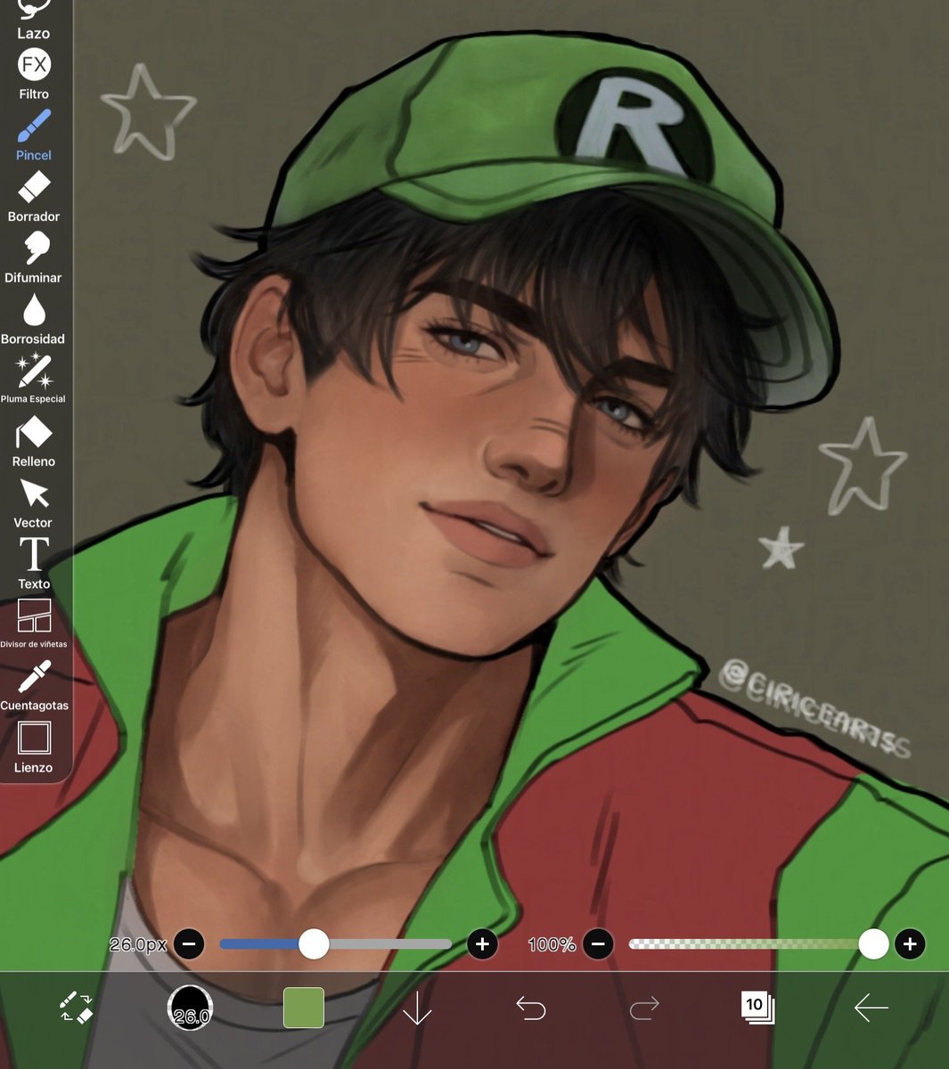
Task: Increase brush size with plus button
Action: point(482,943)
